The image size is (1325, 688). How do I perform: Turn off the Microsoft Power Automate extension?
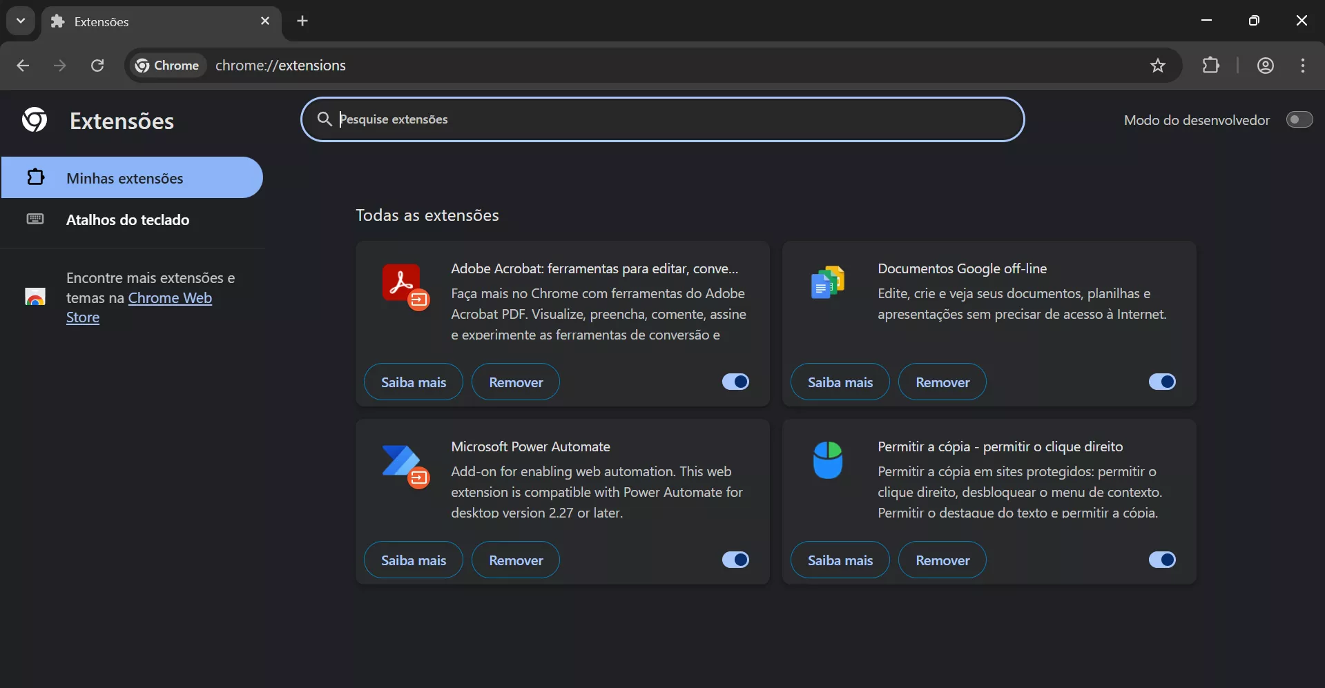click(735, 560)
